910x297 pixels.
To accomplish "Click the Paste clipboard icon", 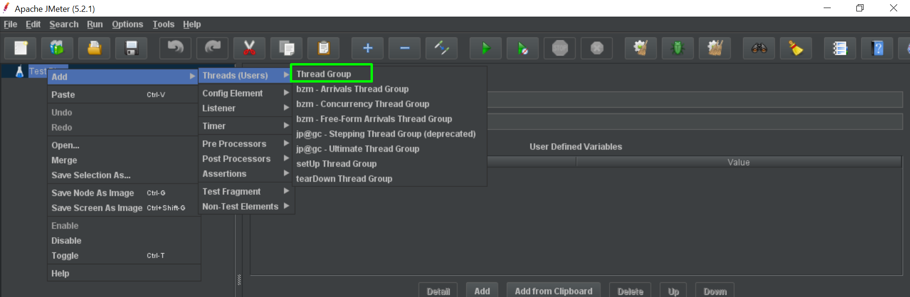I will pyautogui.click(x=324, y=48).
